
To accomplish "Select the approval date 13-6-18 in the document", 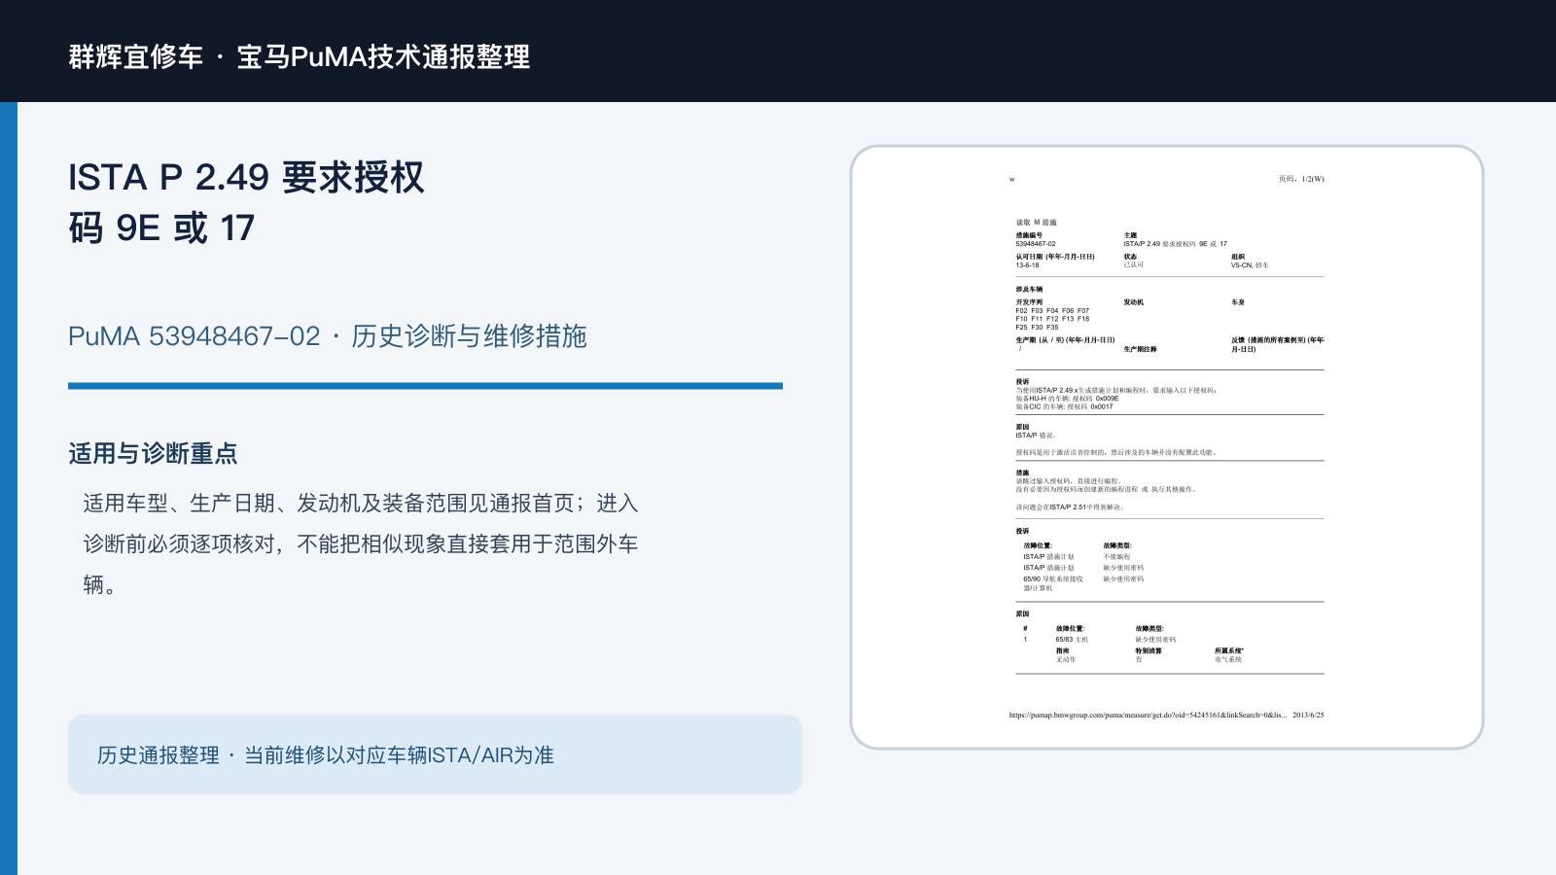I will [x=1027, y=265].
